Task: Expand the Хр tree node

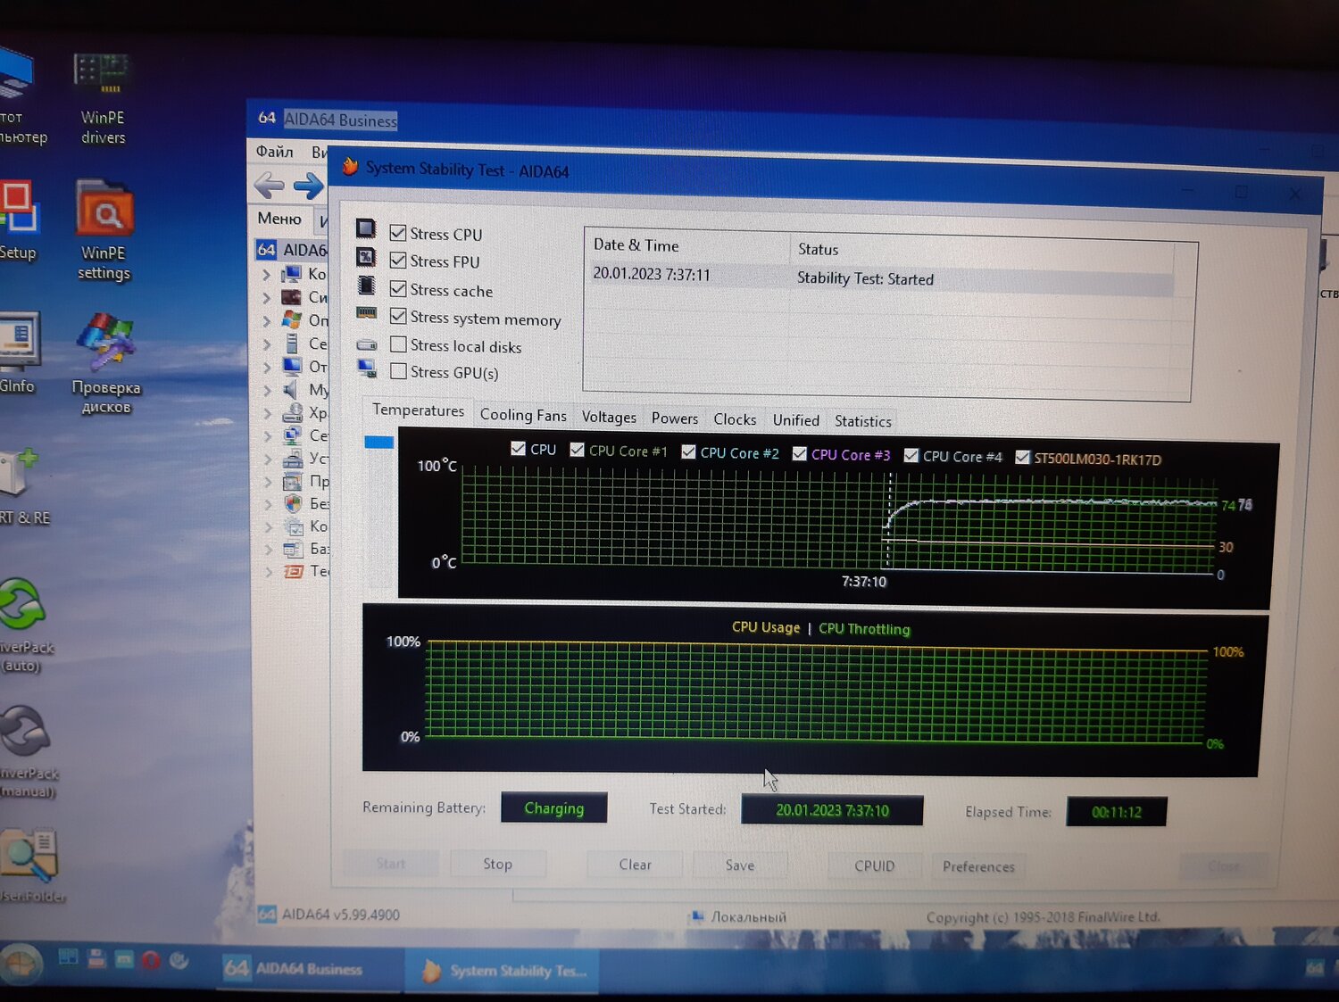Action: click(267, 413)
